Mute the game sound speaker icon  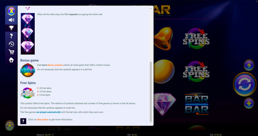coord(11,20)
